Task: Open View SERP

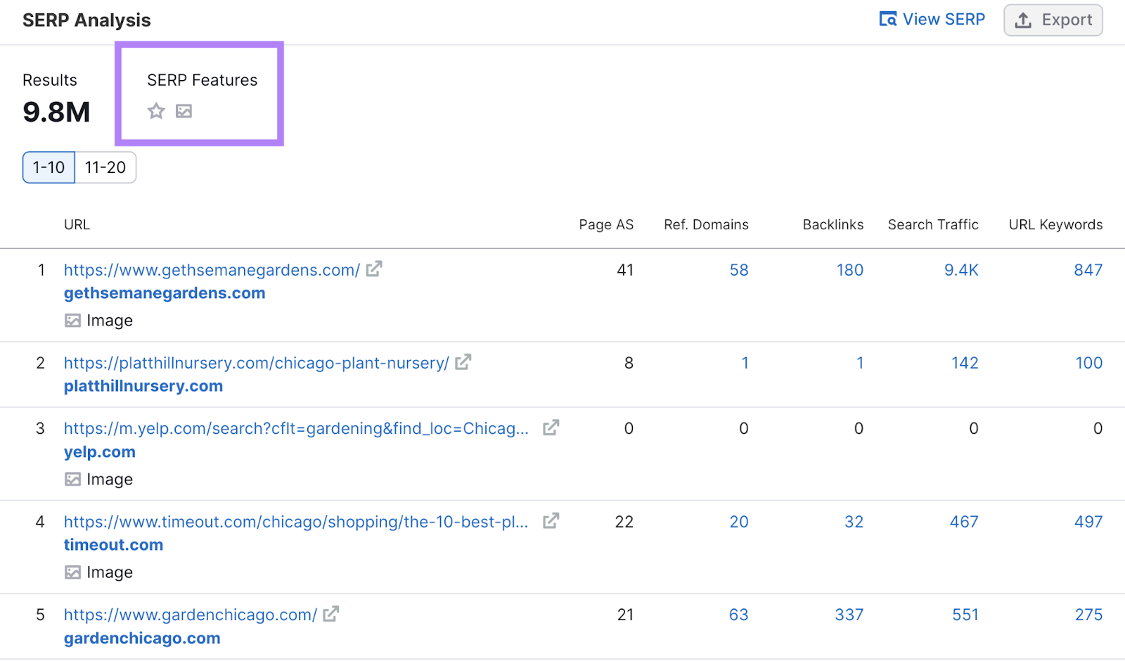Action: (944, 19)
